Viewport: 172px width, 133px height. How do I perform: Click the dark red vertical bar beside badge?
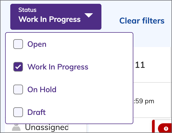point(153,126)
